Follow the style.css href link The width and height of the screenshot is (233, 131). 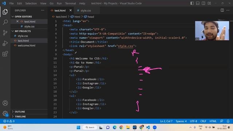125,46
